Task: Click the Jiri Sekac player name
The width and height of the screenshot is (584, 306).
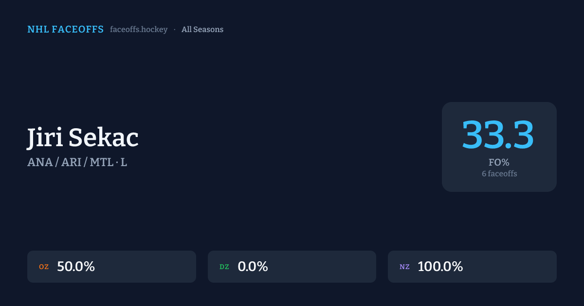Action: point(83,137)
